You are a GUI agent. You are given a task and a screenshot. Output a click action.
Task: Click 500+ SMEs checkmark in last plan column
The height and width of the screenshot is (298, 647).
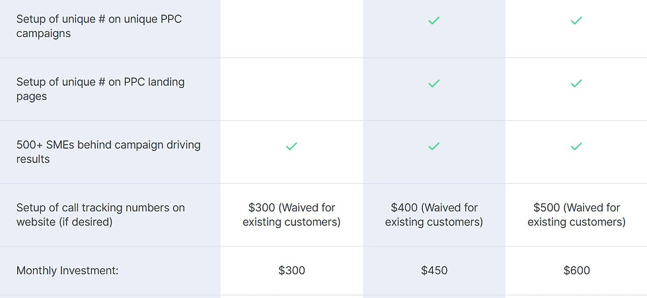coord(576,146)
